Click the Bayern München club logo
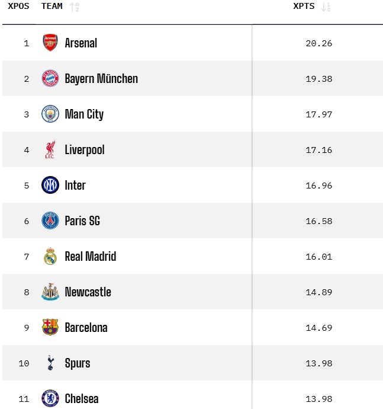The width and height of the screenshot is (383, 409). click(x=50, y=78)
